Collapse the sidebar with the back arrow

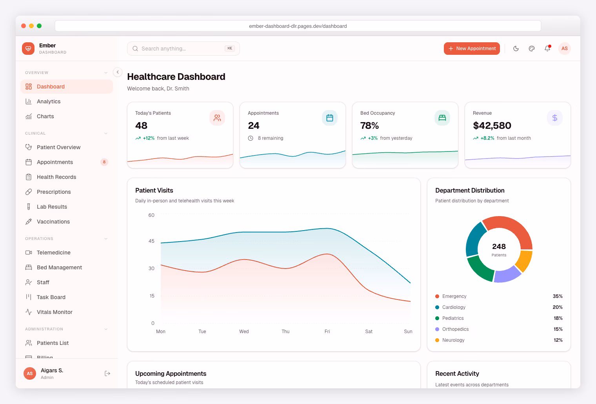(118, 72)
